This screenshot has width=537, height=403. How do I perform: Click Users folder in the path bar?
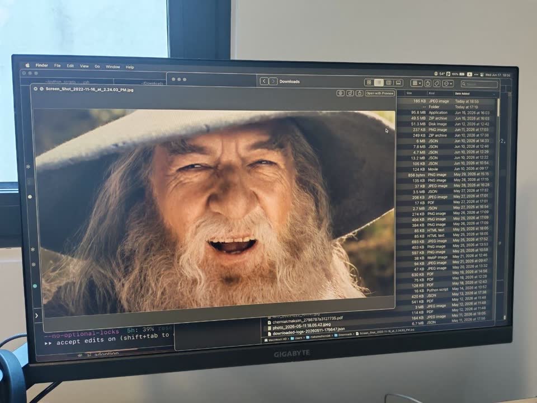pos(296,338)
